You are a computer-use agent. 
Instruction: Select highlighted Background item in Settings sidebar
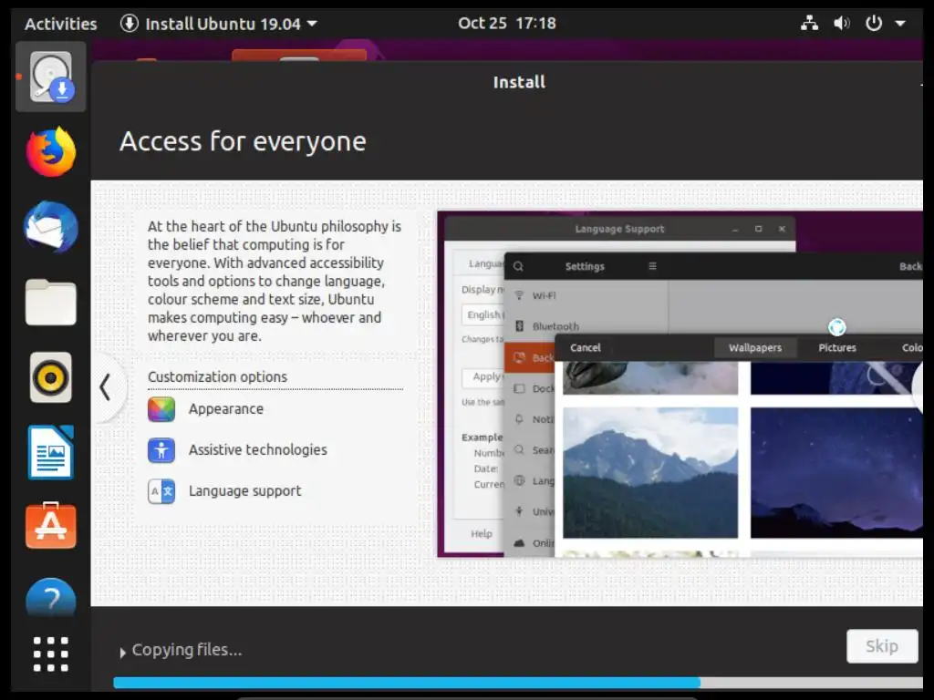click(530, 357)
